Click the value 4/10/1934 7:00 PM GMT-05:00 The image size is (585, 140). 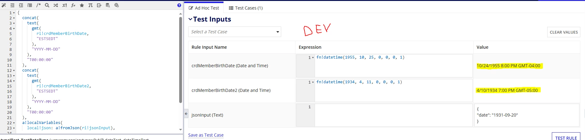(x=507, y=90)
